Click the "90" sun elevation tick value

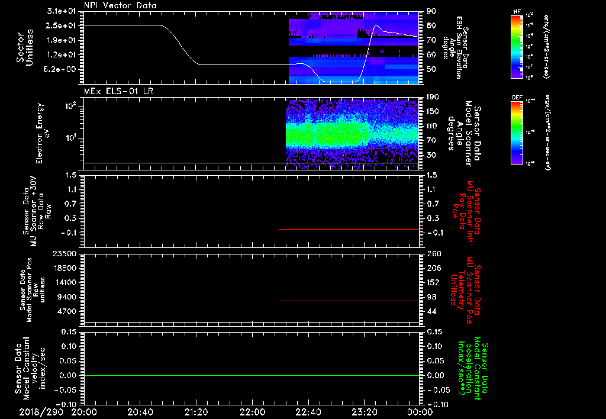(x=431, y=11)
